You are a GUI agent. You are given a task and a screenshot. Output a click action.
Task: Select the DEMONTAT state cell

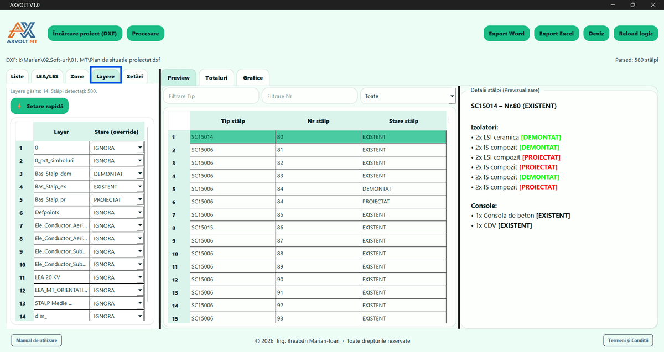pyautogui.click(x=403, y=189)
